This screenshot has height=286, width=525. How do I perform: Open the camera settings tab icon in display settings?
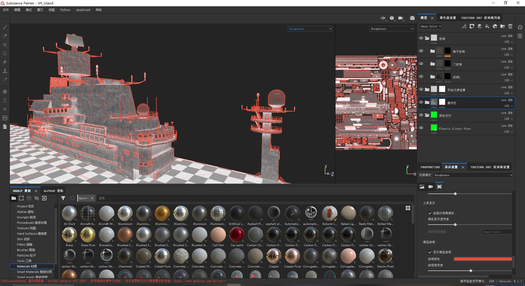(431, 187)
